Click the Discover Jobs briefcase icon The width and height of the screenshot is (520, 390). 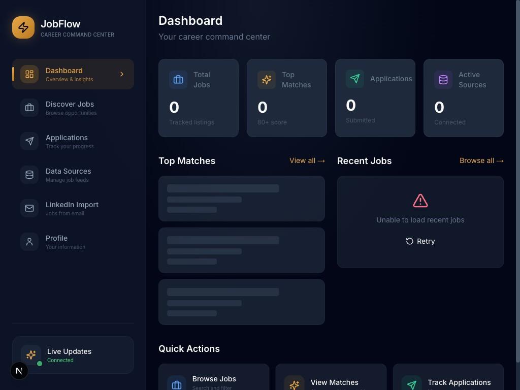pyautogui.click(x=29, y=108)
